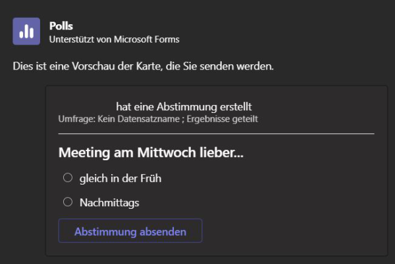
Task: Click the 'Ergebnisse geteilt' status text
Action: (x=223, y=119)
